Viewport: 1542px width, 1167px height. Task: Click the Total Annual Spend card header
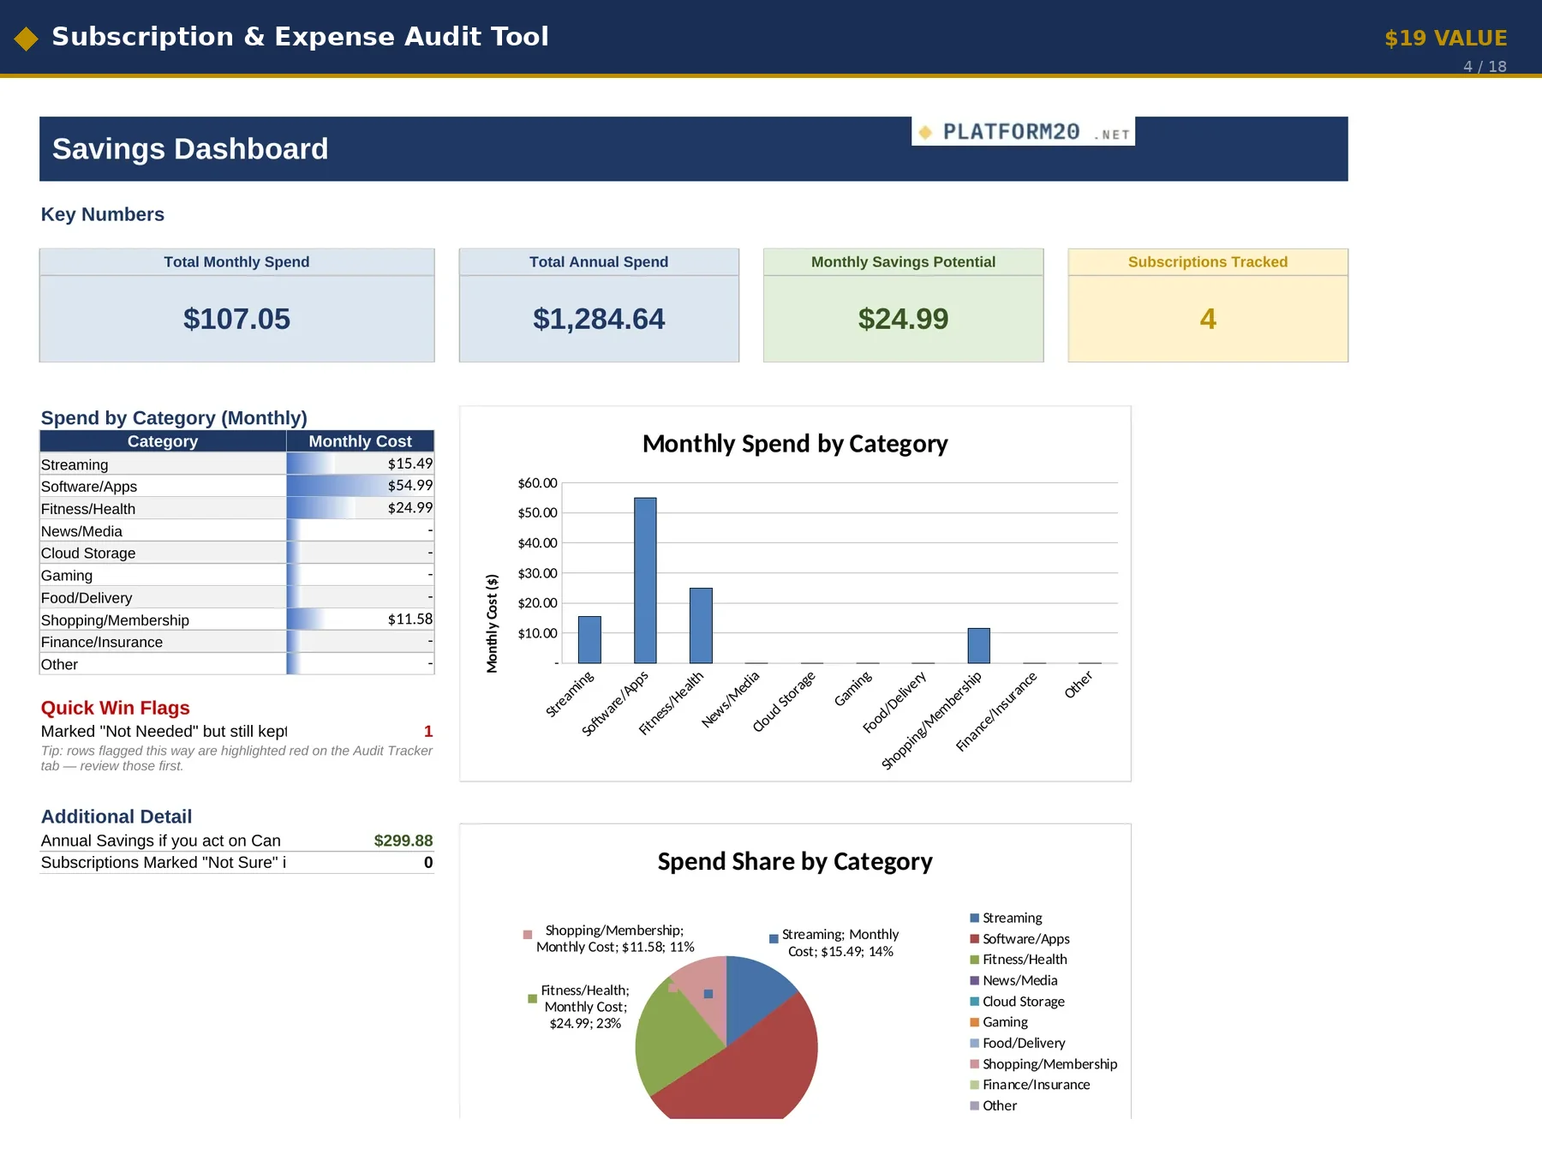[599, 262]
